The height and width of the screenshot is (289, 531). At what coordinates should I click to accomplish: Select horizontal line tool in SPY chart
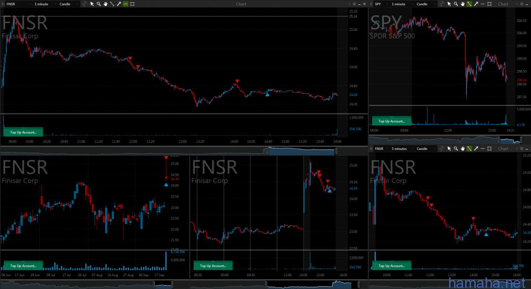click(x=482, y=4)
